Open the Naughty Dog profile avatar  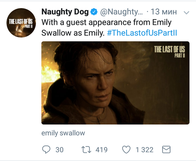21,23
